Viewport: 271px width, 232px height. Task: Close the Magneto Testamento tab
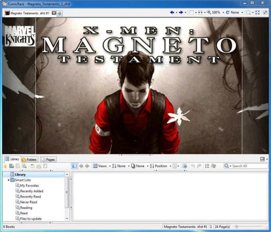point(54,13)
